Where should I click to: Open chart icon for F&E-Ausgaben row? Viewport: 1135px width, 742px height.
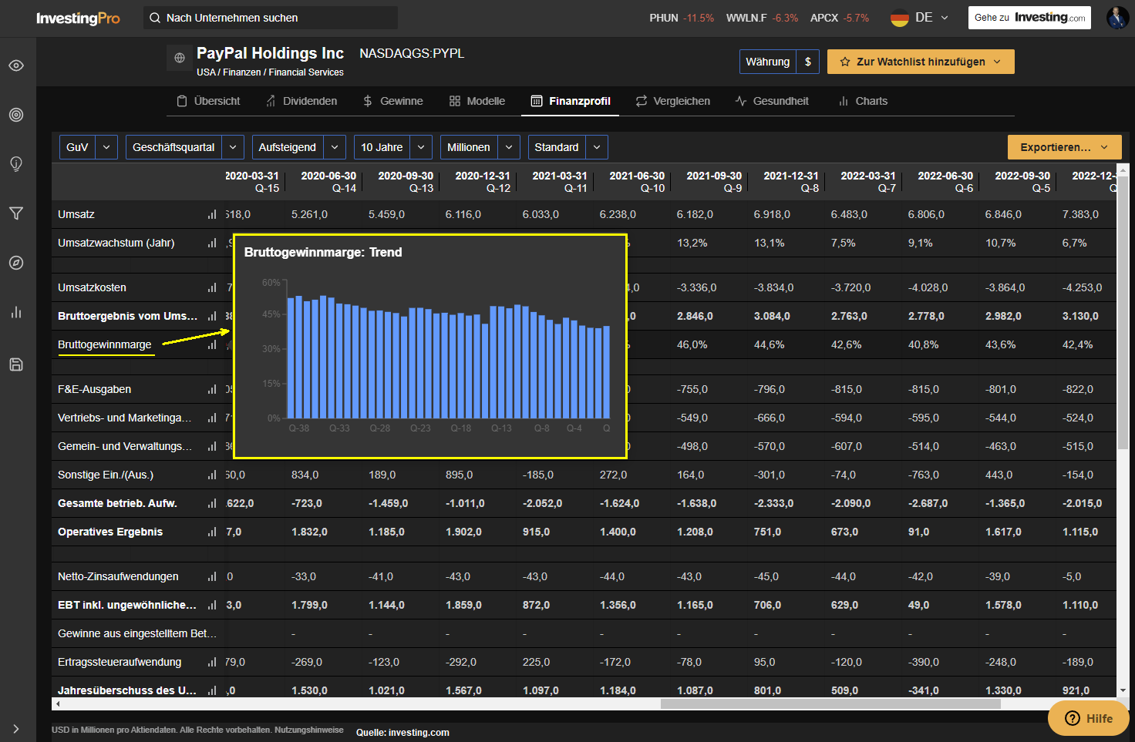pyautogui.click(x=212, y=389)
